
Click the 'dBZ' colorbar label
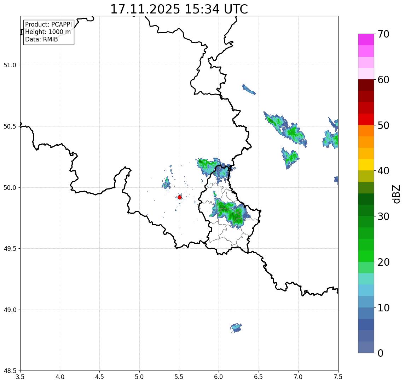tap(396, 194)
